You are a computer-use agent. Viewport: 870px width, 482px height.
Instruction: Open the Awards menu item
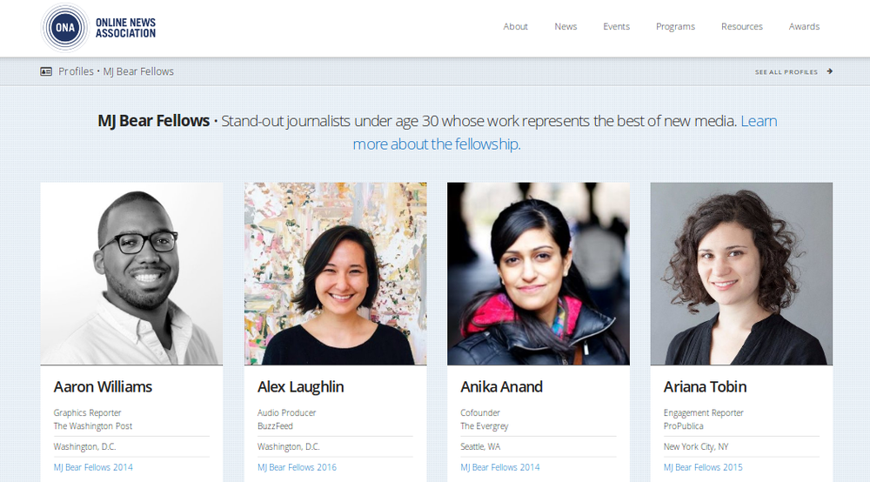tap(804, 27)
